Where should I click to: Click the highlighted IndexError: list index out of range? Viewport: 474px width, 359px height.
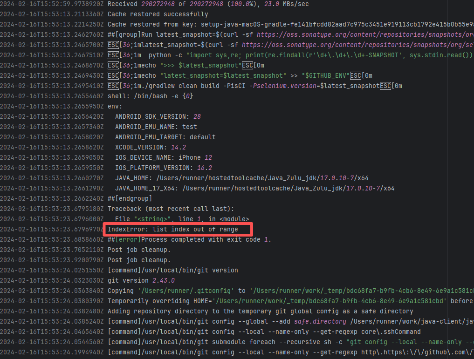pos(173,229)
